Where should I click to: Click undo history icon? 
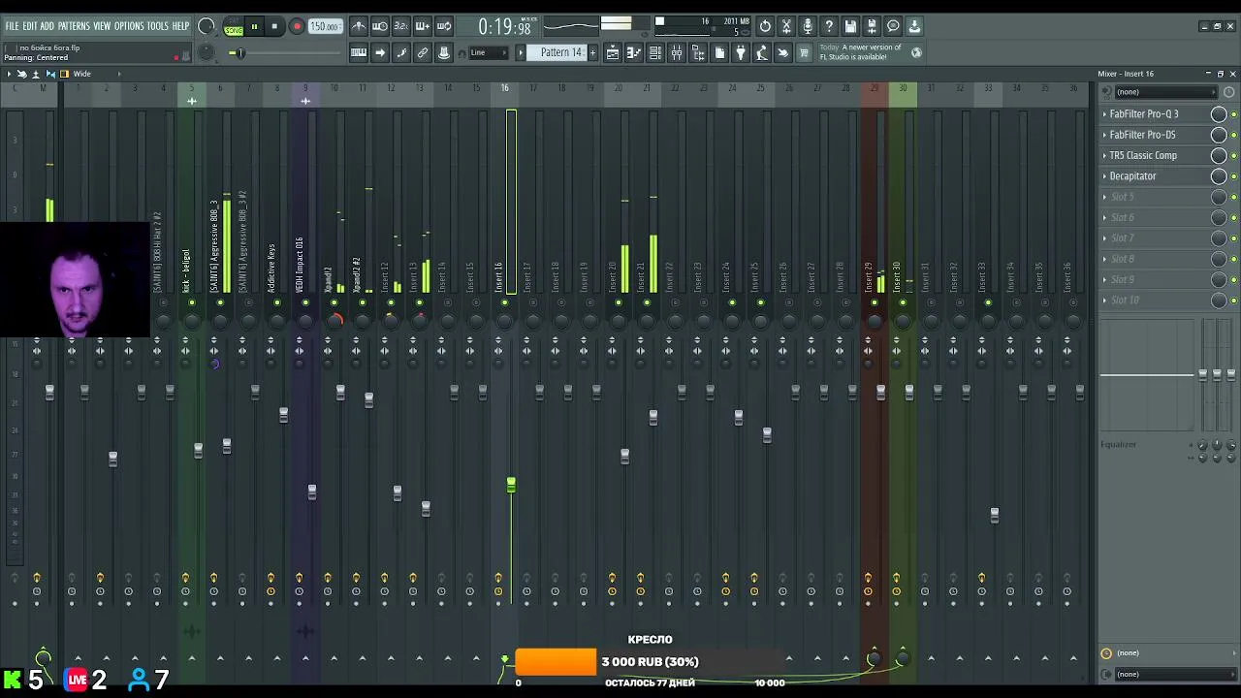pos(765,26)
